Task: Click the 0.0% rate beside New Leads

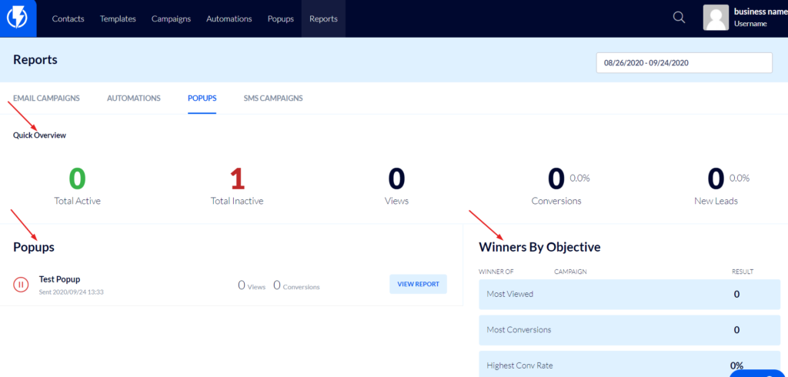Action: (740, 178)
